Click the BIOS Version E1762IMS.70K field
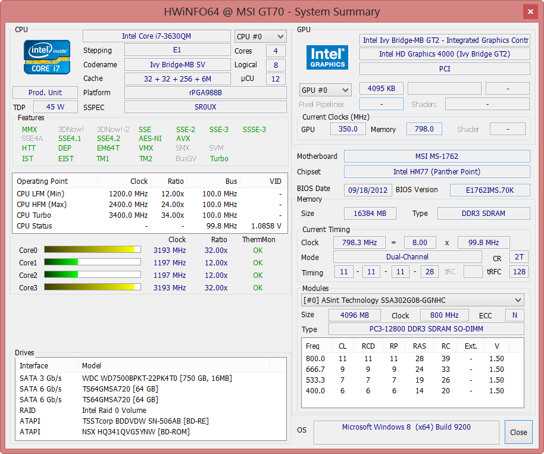 click(490, 190)
